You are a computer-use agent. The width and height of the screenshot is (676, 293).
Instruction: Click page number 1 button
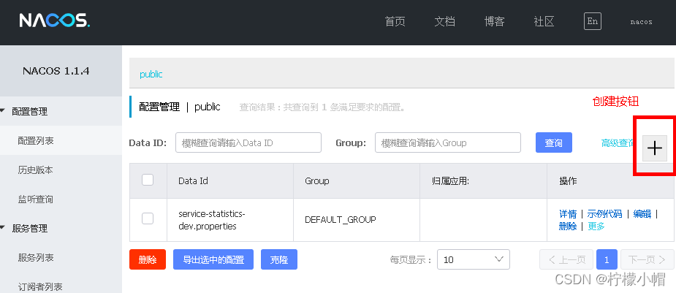click(607, 259)
